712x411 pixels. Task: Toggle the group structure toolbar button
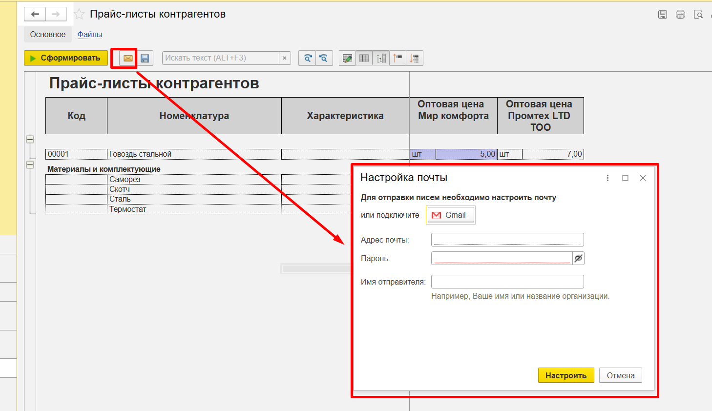coord(381,58)
